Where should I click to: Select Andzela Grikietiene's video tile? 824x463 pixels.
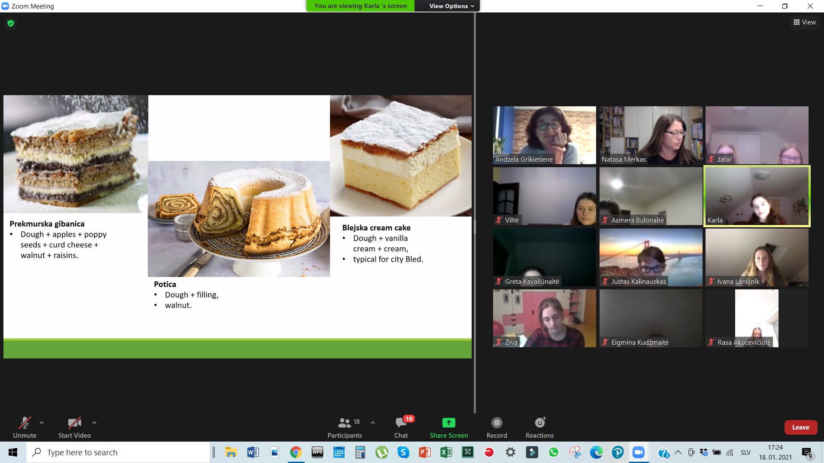(x=544, y=135)
